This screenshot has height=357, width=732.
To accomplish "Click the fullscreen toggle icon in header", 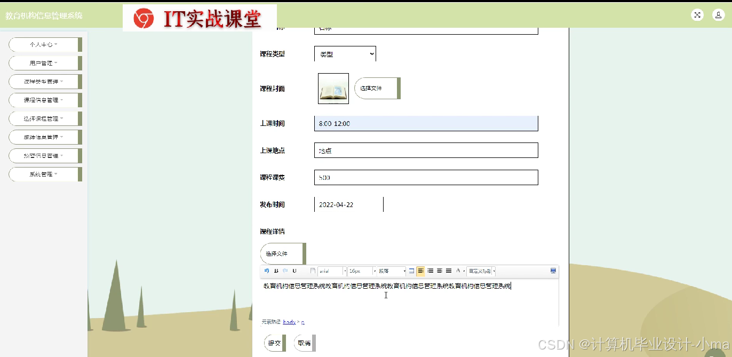I will (x=697, y=15).
